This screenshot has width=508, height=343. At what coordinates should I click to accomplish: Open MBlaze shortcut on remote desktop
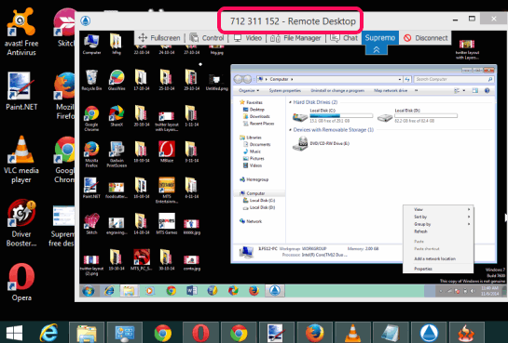coord(167,152)
